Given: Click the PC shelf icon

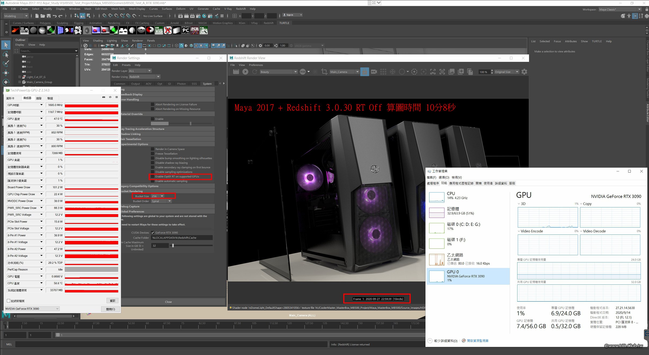Looking at the screenshot, I should [x=186, y=30].
